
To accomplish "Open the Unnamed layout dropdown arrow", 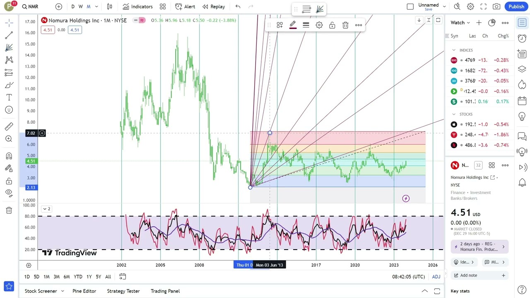I will point(444,7).
